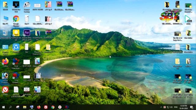The width and height of the screenshot is (196, 110).
Task: Select the Mawlana Enamul document file
Action: coord(37,50)
